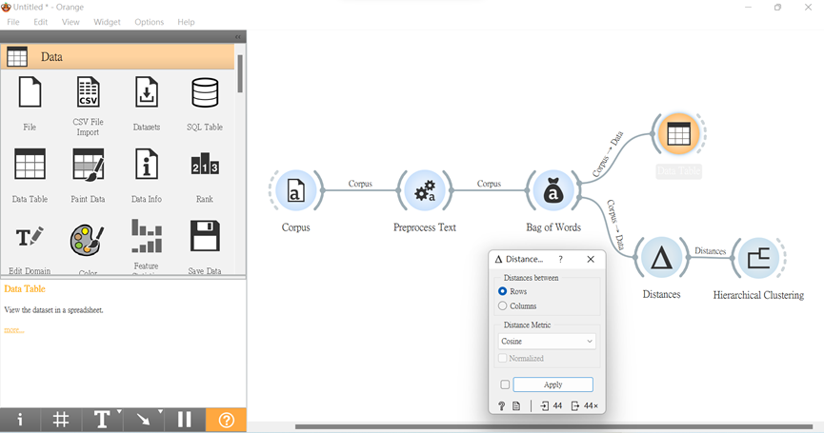The height and width of the screenshot is (433, 824).
Task: Click canvas horizontal scrollbar
Action: tap(553, 426)
